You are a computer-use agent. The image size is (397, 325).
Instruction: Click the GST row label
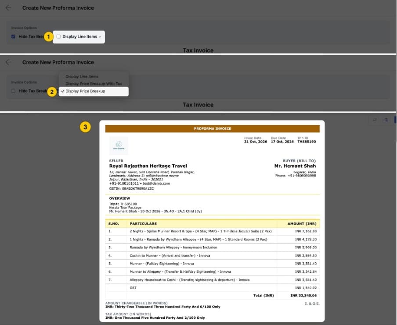[x=133, y=288]
